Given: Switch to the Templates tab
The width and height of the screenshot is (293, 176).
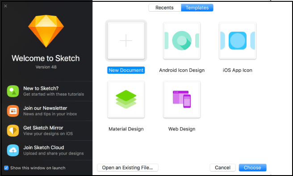Looking at the screenshot, I should tap(197, 8).
